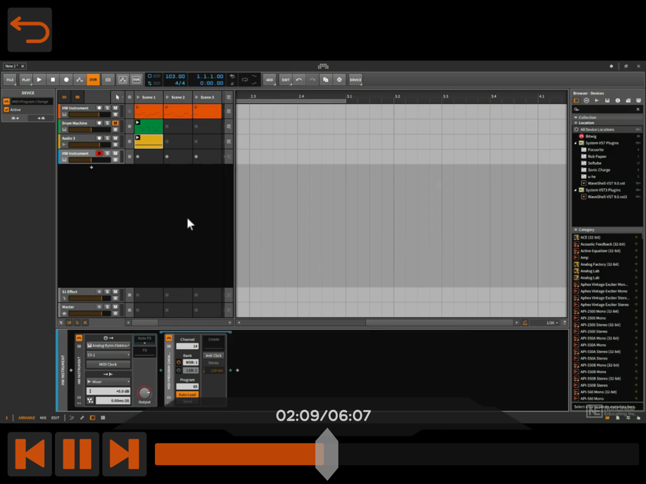The image size is (646, 484).
Task: Clear the browser search with X icon
Action: click(638, 109)
